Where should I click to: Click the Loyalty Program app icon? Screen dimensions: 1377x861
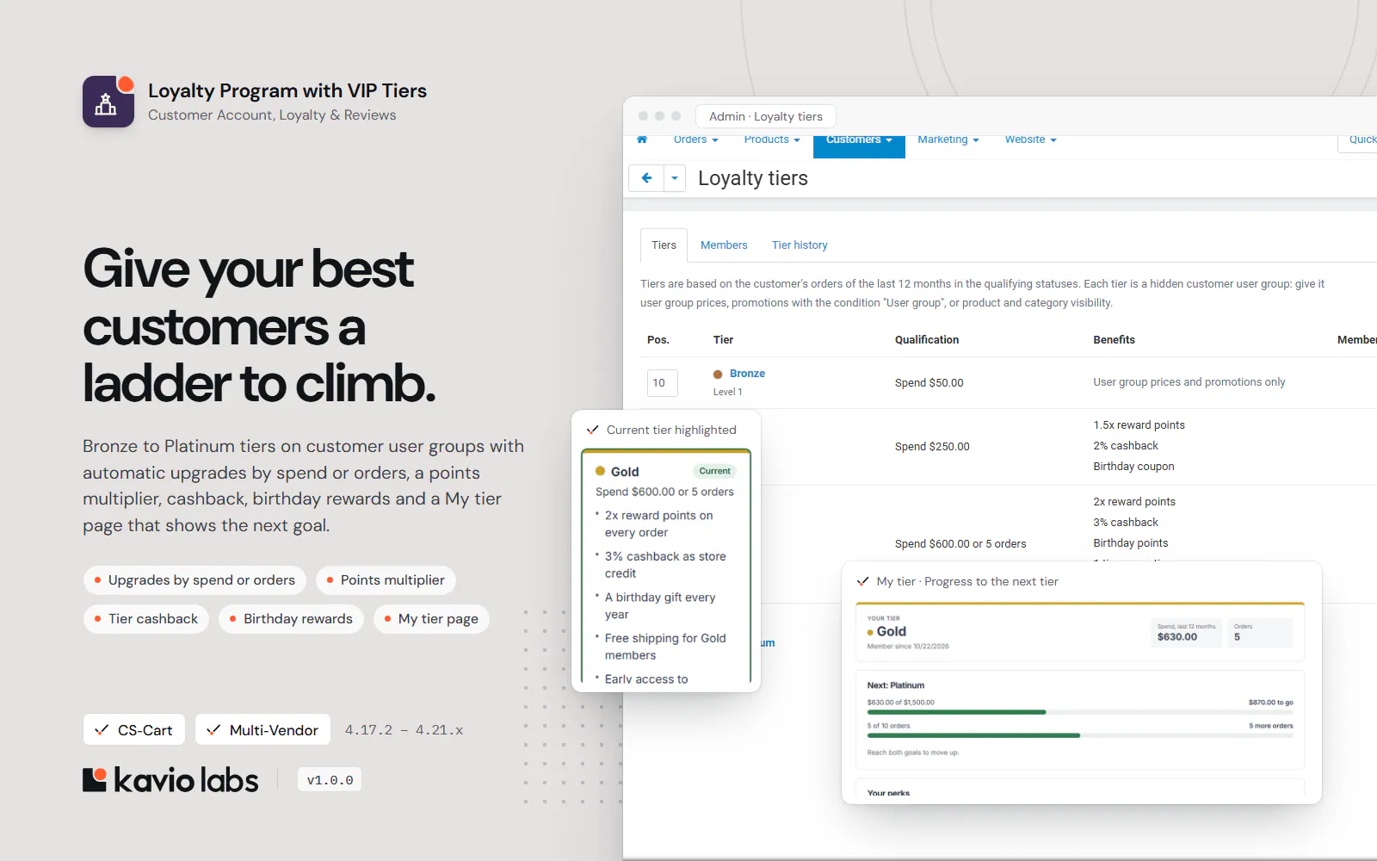click(108, 102)
